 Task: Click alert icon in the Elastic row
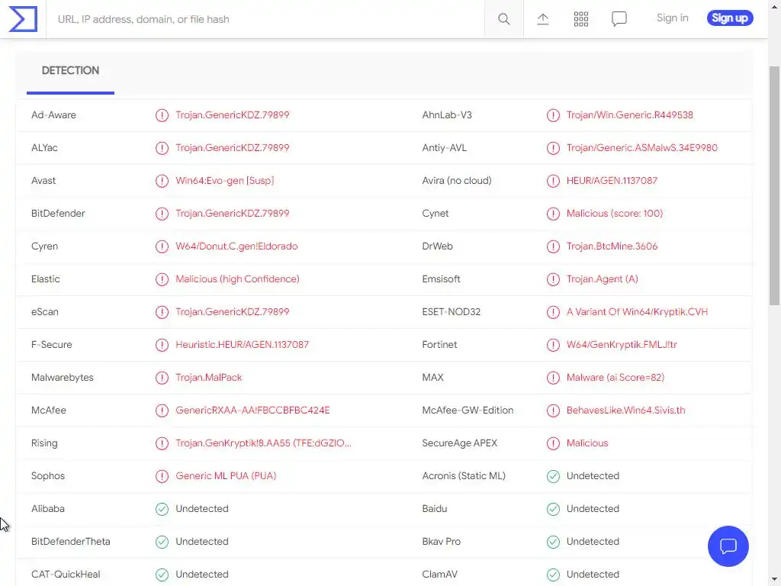[x=162, y=279]
